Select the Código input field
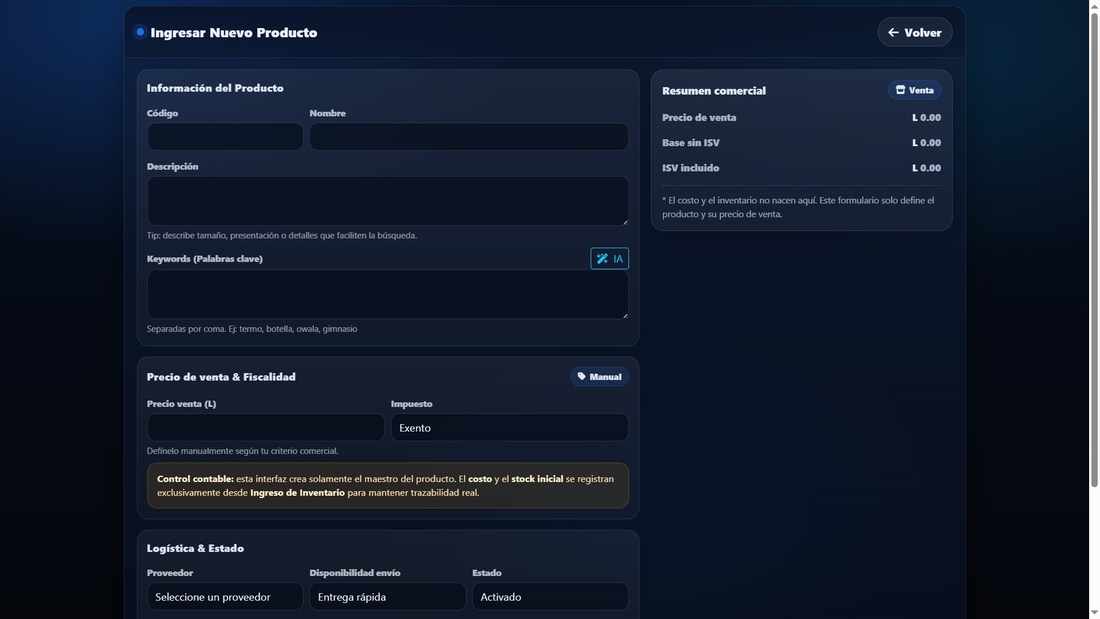Viewport: 1100px width, 619px height. pyautogui.click(x=225, y=136)
